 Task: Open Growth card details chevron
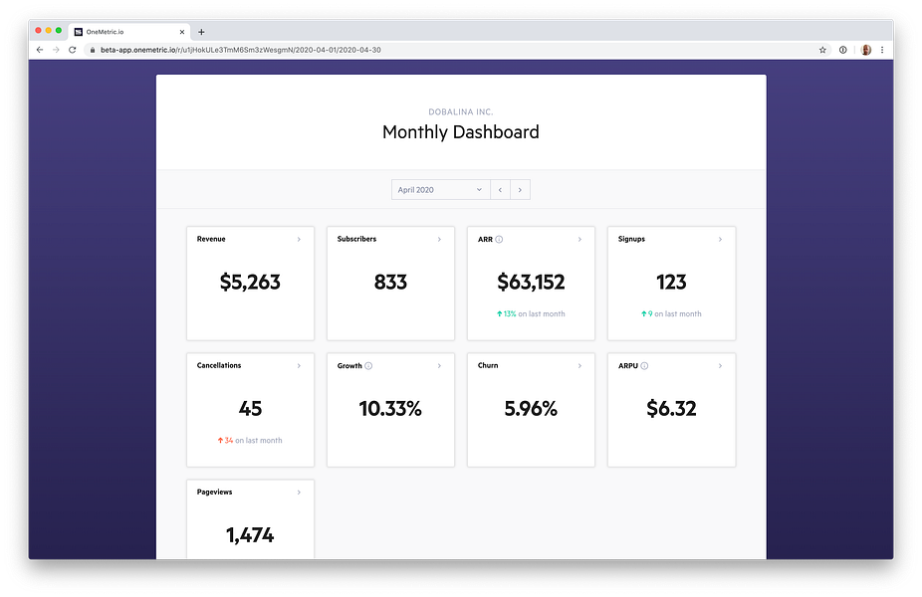[x=439, y=365]
